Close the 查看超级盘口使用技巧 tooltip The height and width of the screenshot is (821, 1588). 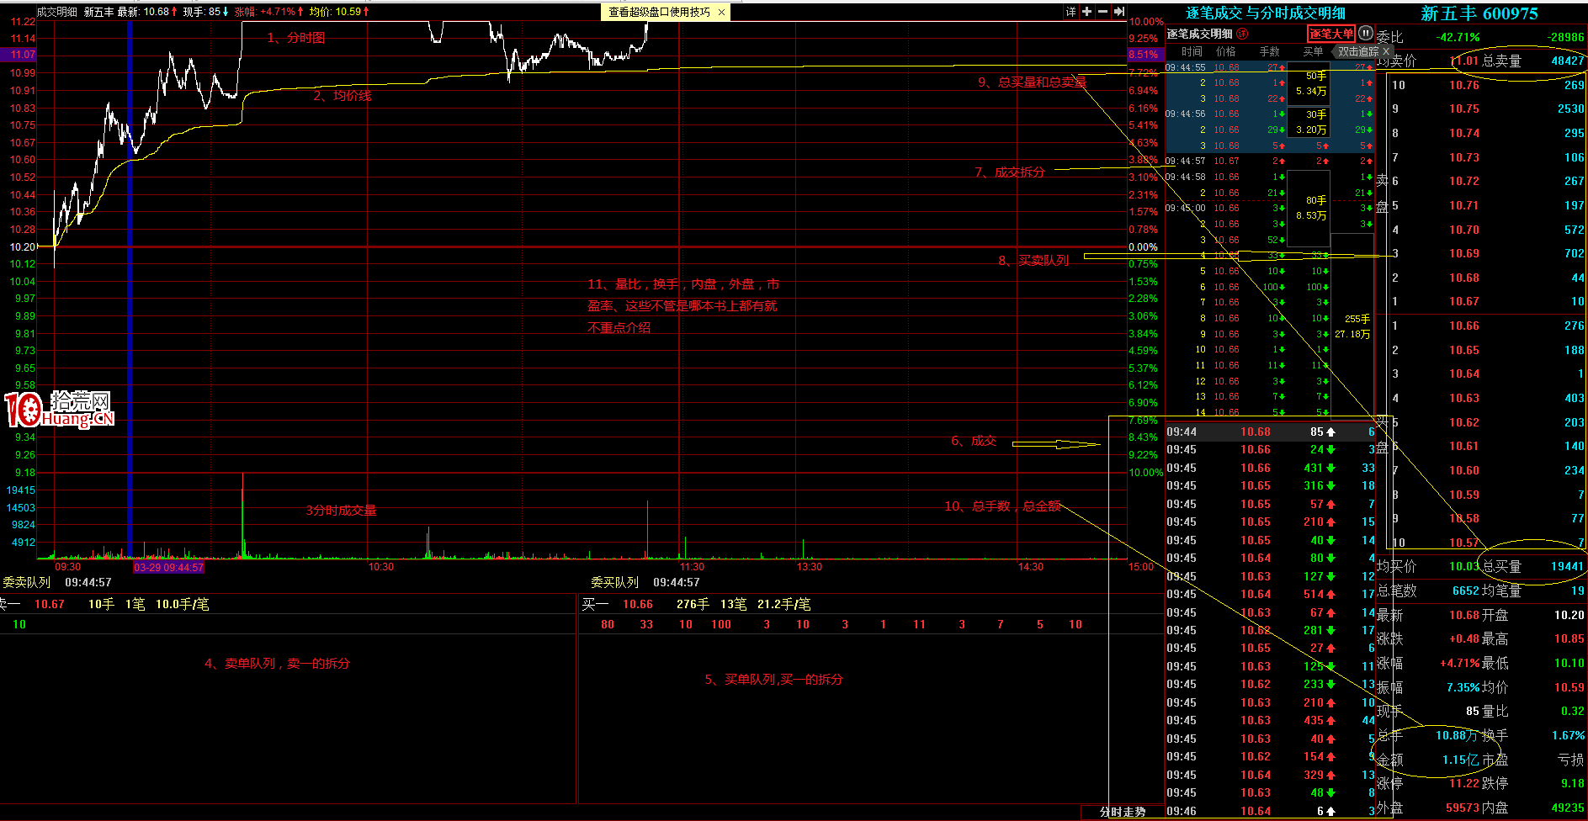click(721, 12)
